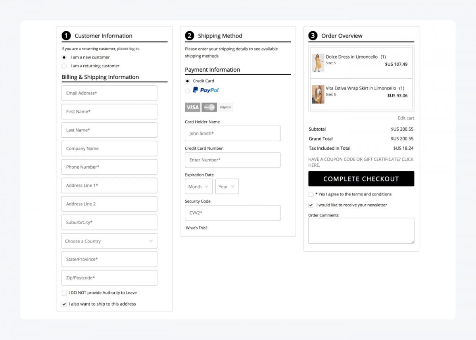
Task: Click the $US 107.49 item price
Action: tap(396, 64)
